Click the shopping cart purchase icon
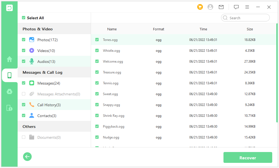279x168 pixels. click(x=200, y=7)
